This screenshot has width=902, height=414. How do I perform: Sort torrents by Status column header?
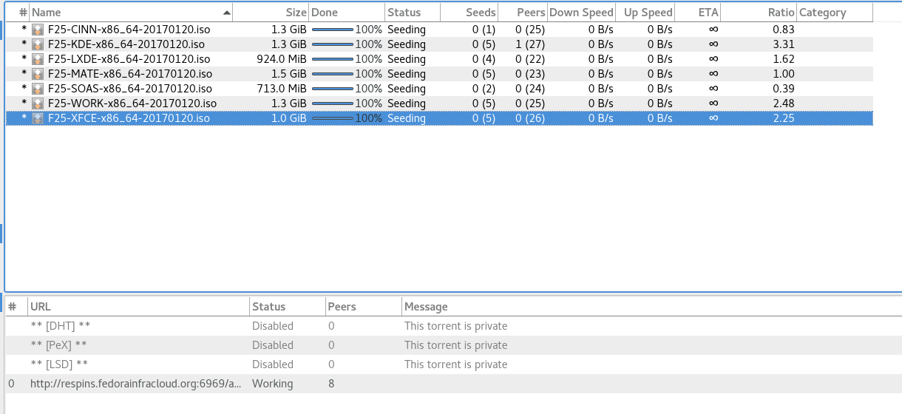pyautogui.click(x=413, y=13)
